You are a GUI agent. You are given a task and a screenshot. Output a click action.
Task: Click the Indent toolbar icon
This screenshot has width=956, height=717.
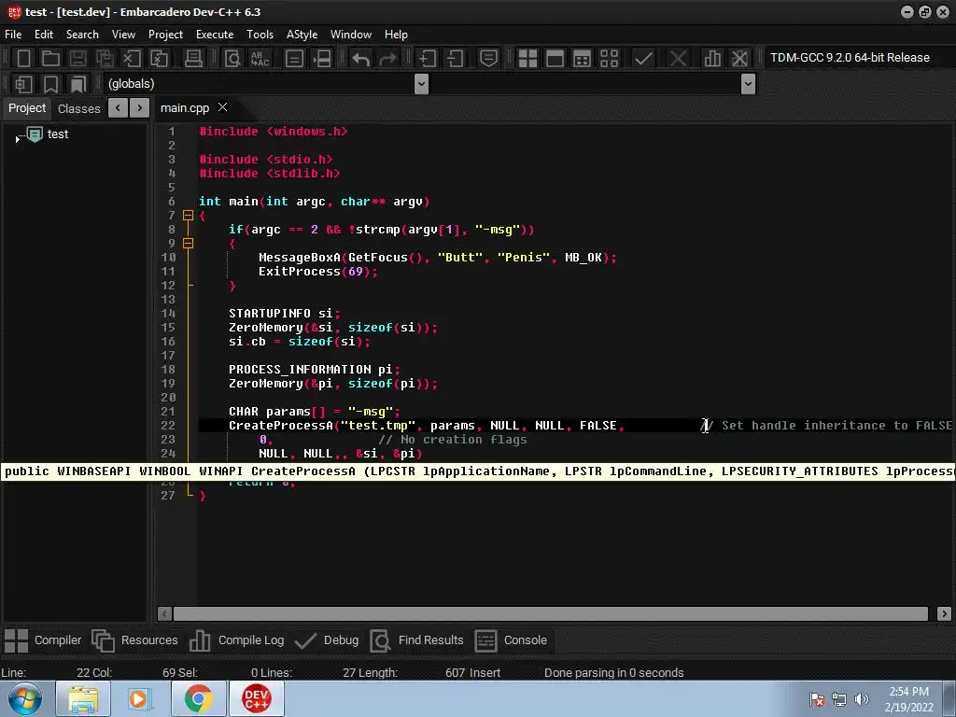[427, 58]
